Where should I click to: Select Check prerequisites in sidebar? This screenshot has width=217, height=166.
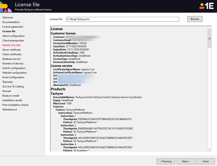pos(13,40)
